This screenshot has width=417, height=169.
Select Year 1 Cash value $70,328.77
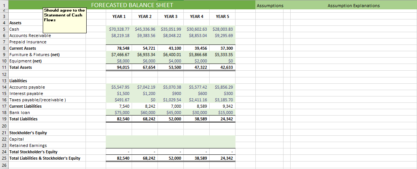coord(119,29)
